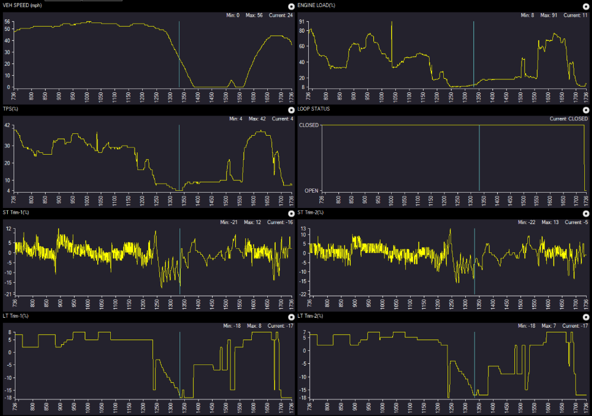Open the LOOP STATUS graph options icon

click(x=585, y=110)
